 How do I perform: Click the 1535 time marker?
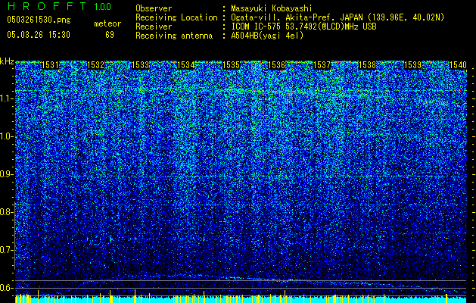click(232, 65)
